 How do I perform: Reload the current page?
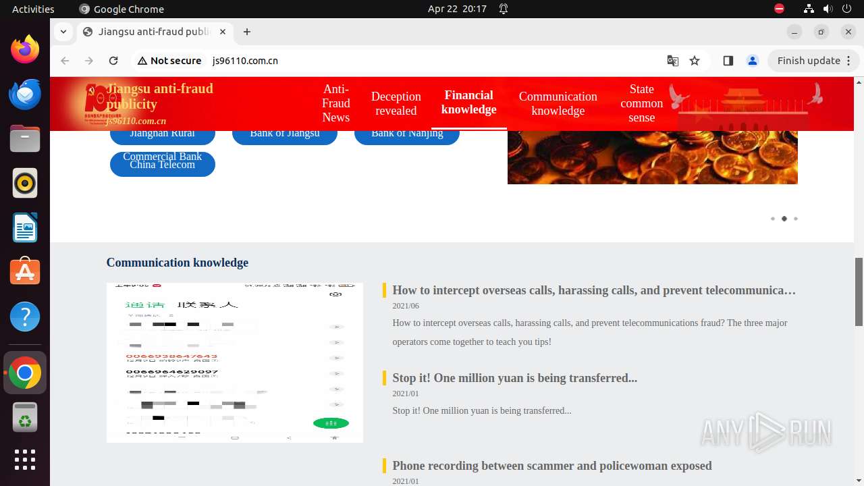(113, 61)
